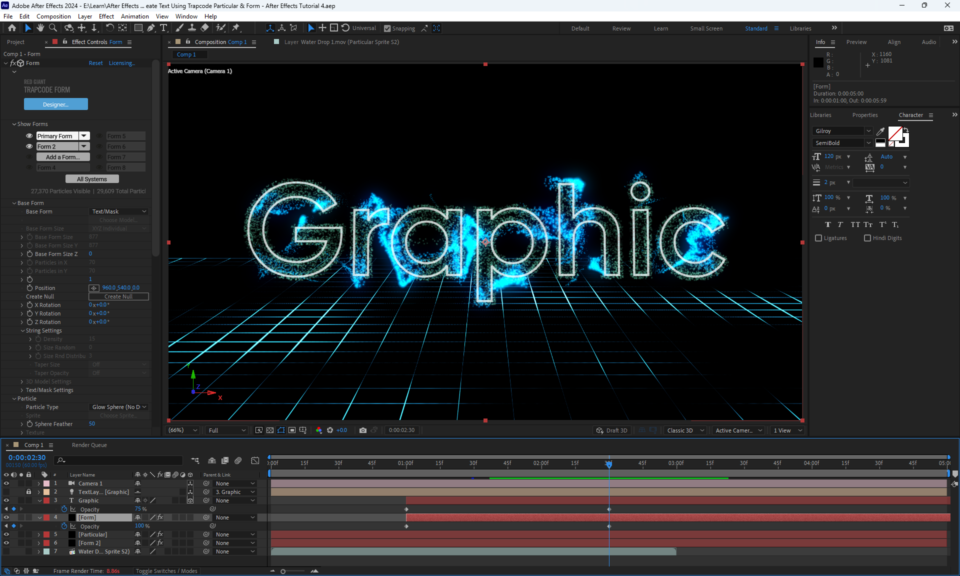Click the timeline search field
960x576 pixels.
click(x=120, y=460)
